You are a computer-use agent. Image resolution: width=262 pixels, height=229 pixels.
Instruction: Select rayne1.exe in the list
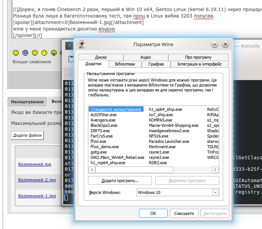pos(159,152)
